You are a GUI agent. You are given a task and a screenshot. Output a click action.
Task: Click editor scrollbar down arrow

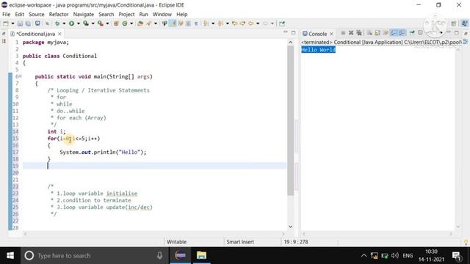pyautogui.click(x=291, y=227)
